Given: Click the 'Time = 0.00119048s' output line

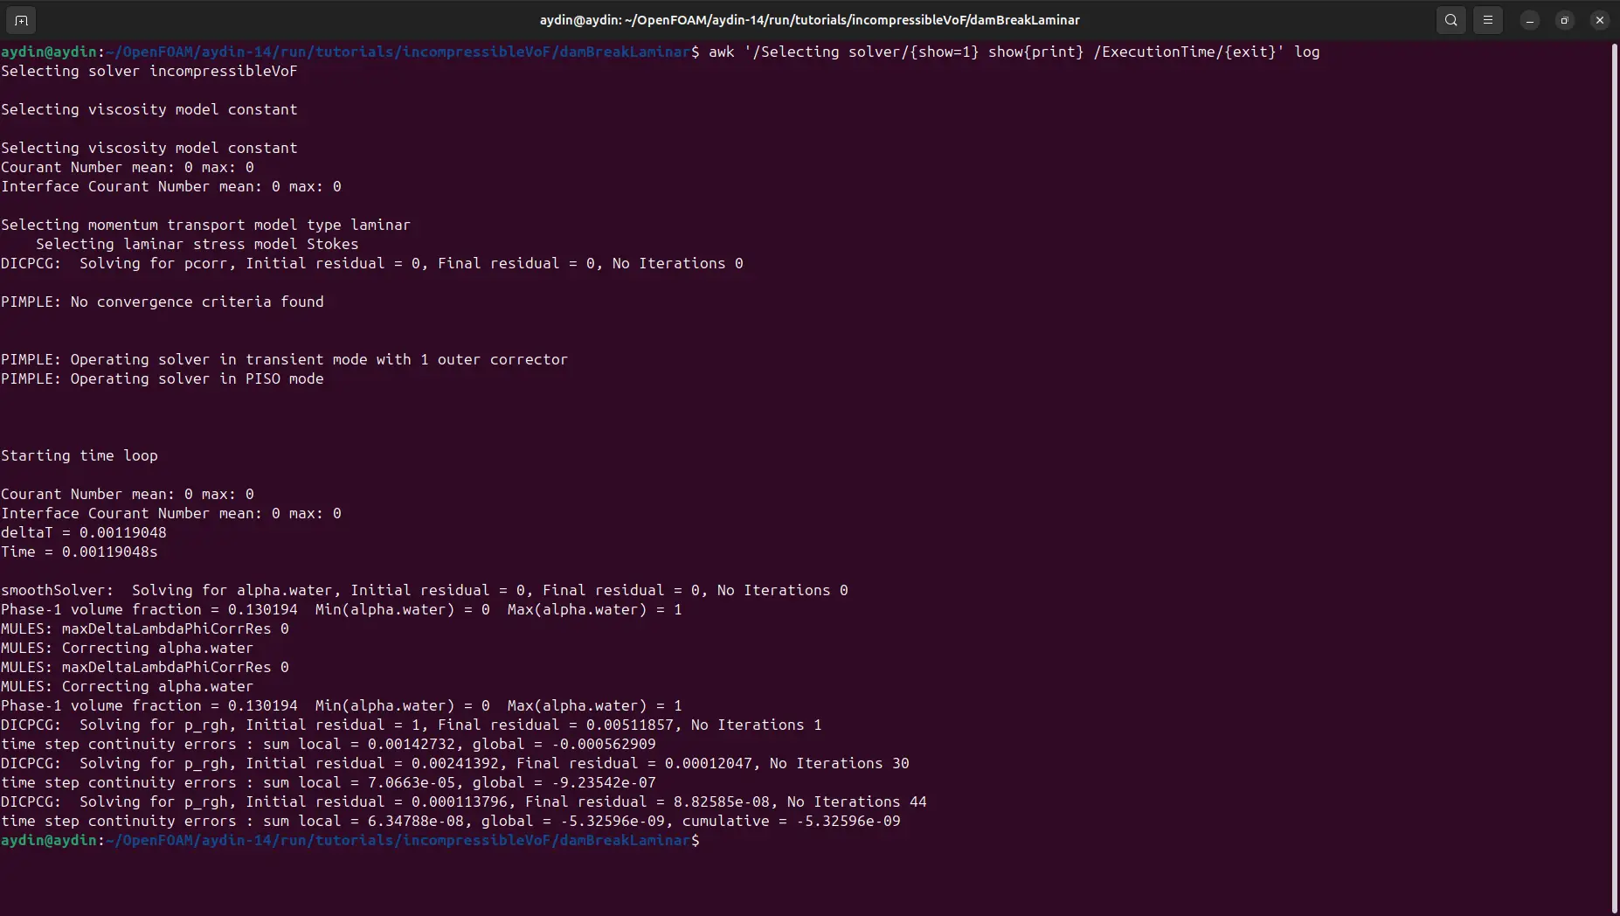Looking at the screenshot, I should 80,552.
